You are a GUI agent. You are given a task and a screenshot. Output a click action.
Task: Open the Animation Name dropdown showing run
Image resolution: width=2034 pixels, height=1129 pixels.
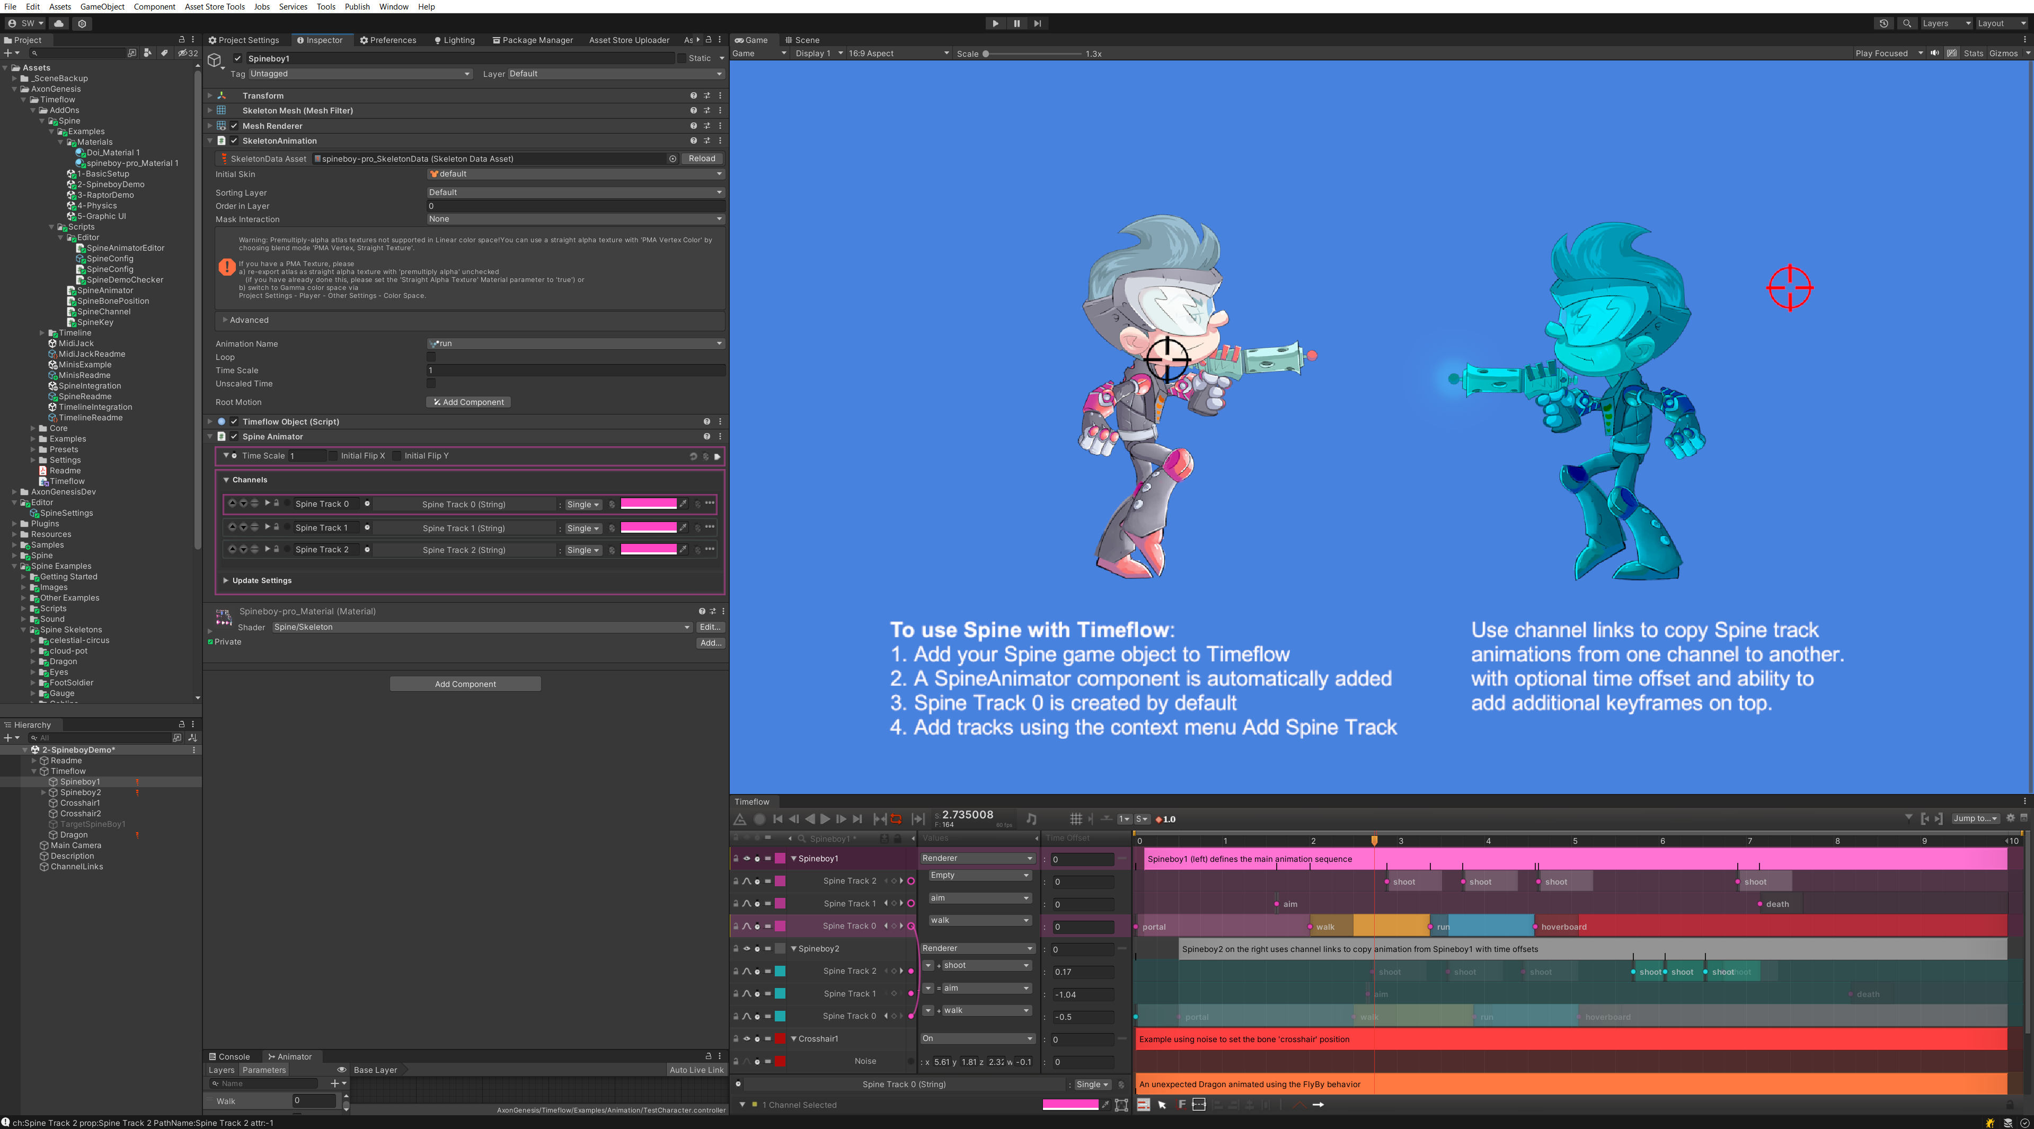click(x=575, y=343)
